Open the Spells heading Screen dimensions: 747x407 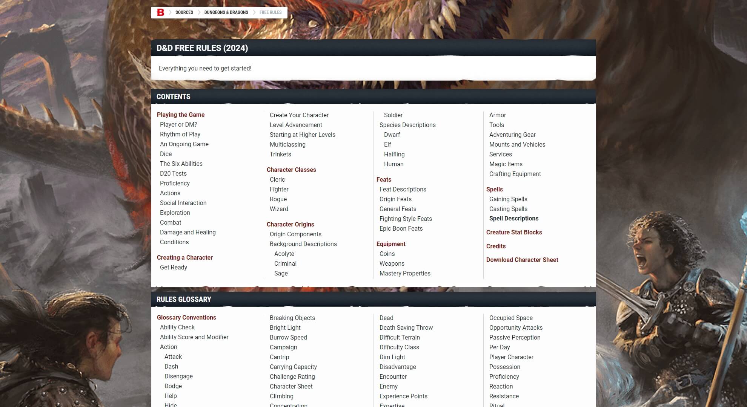click(495, 189)
